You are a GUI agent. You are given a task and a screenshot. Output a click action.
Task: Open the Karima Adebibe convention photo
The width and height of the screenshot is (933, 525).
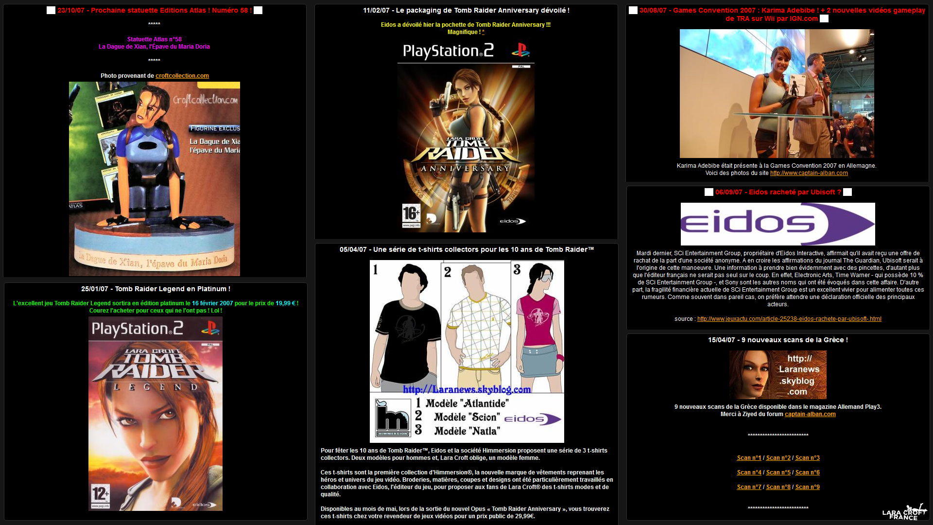777,93
